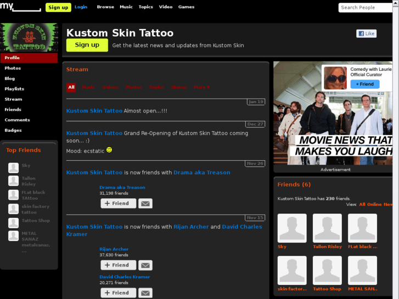Open Browse in top navigation
The width and height of the screenshot is (399, 299).
[x=105, y=7]
